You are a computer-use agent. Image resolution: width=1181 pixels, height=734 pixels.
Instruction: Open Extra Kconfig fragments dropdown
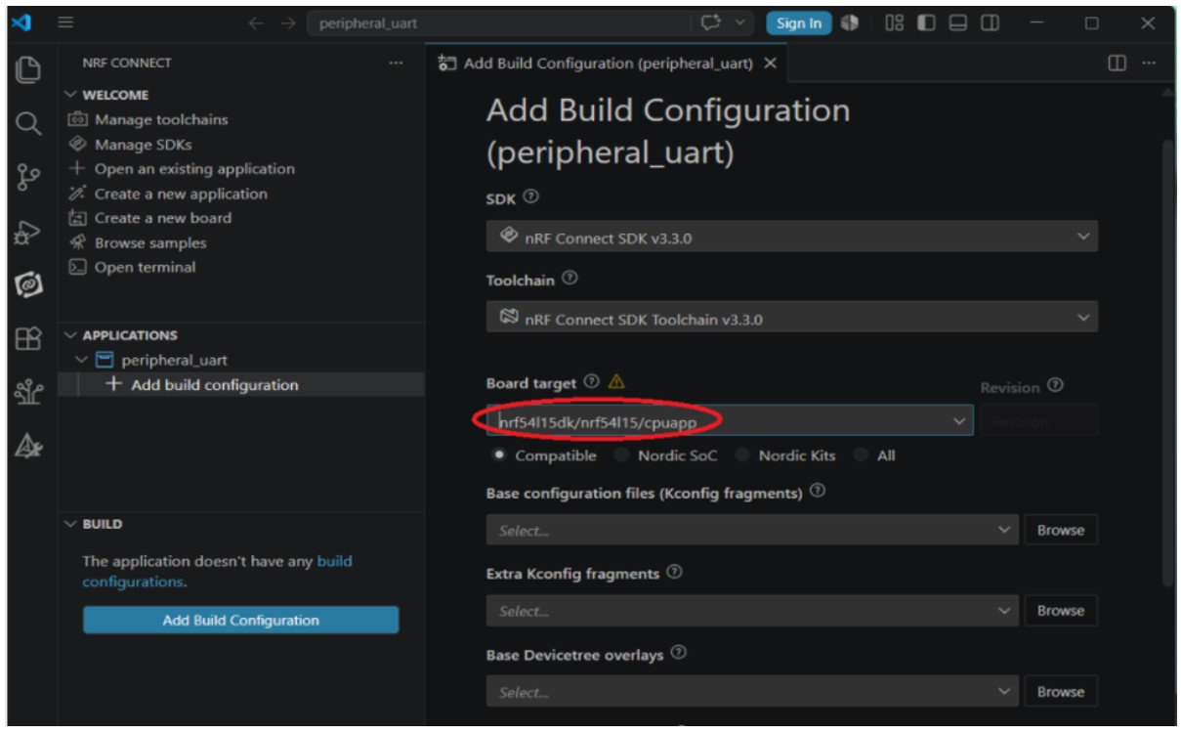tap(752, 611)
